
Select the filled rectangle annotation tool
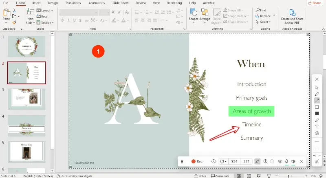click(x=317, y=114)
